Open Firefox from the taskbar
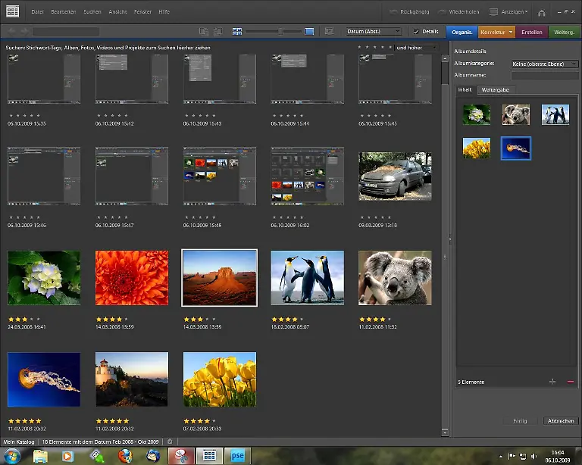The width and height of the screenshot is (582, 465). pyautogui.click(x=125, y=456)
